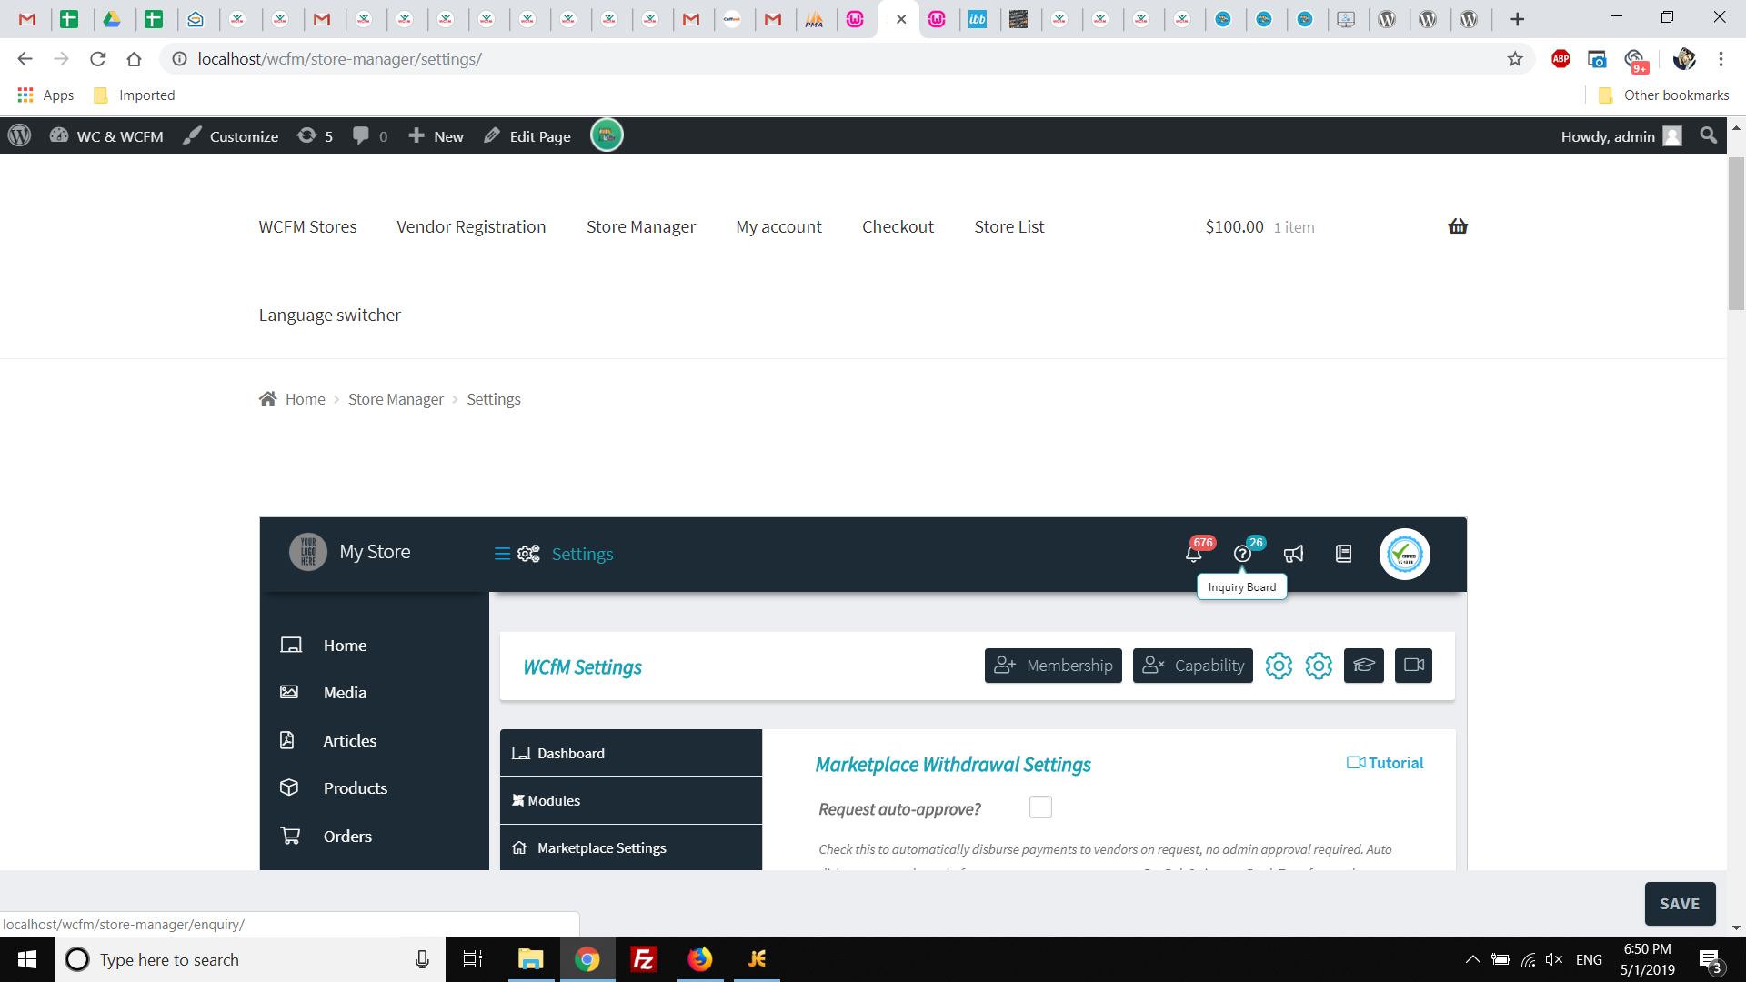Viewport: 1746px width, 982px height.
Task: Open FileZilla from the taskbar
Action: tap(643, 959)
